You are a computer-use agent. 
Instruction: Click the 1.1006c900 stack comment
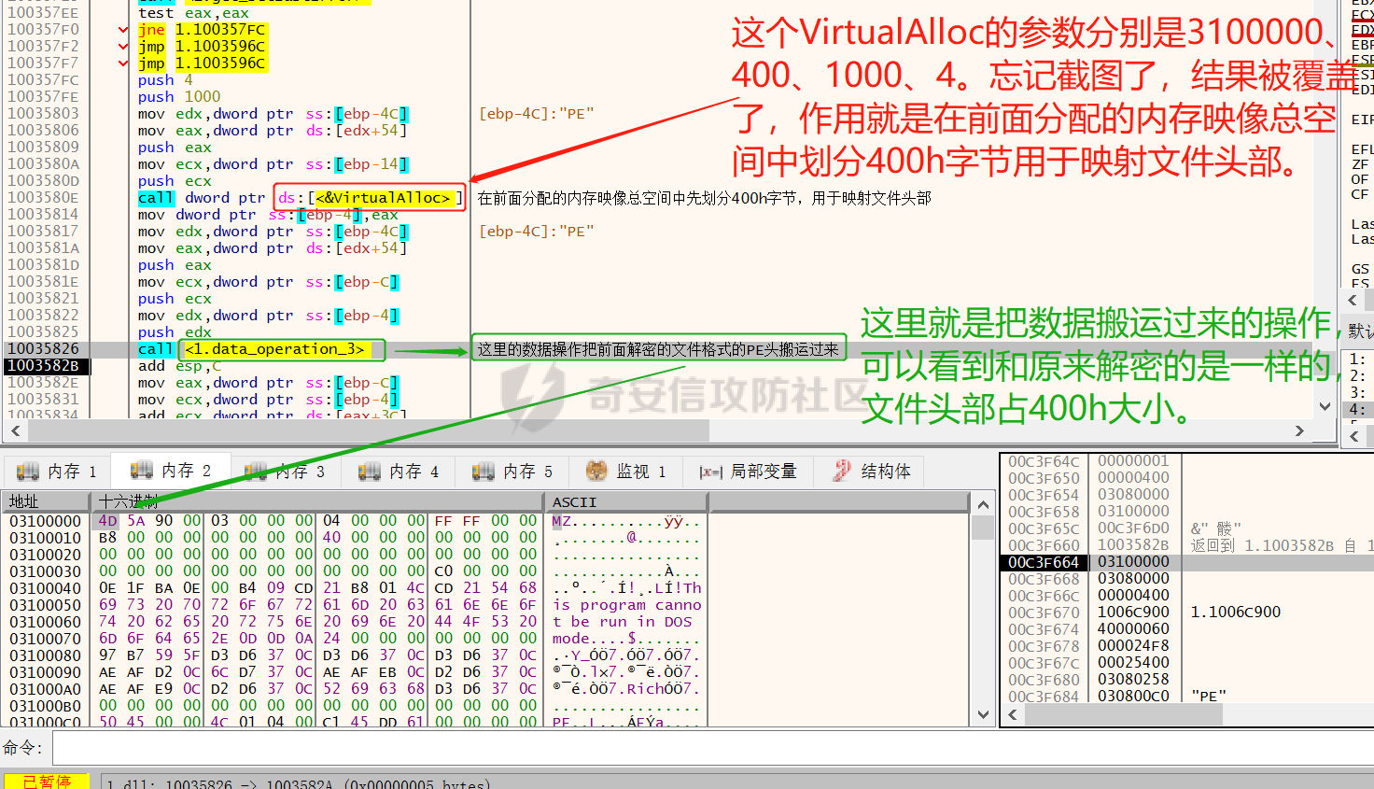click(x=1236, y=613)
